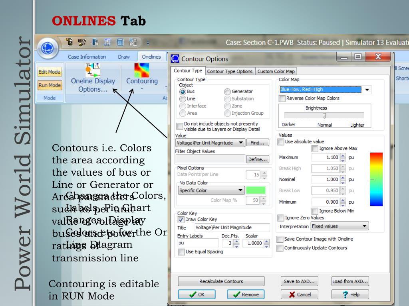The image size is (409, 306).
Task: Toggle Ignore Zero Values checkbox
Action: 281,218
